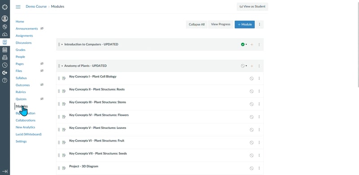
Task: Publish the Plant Structures: Seeds item
Action: (251, 155)
